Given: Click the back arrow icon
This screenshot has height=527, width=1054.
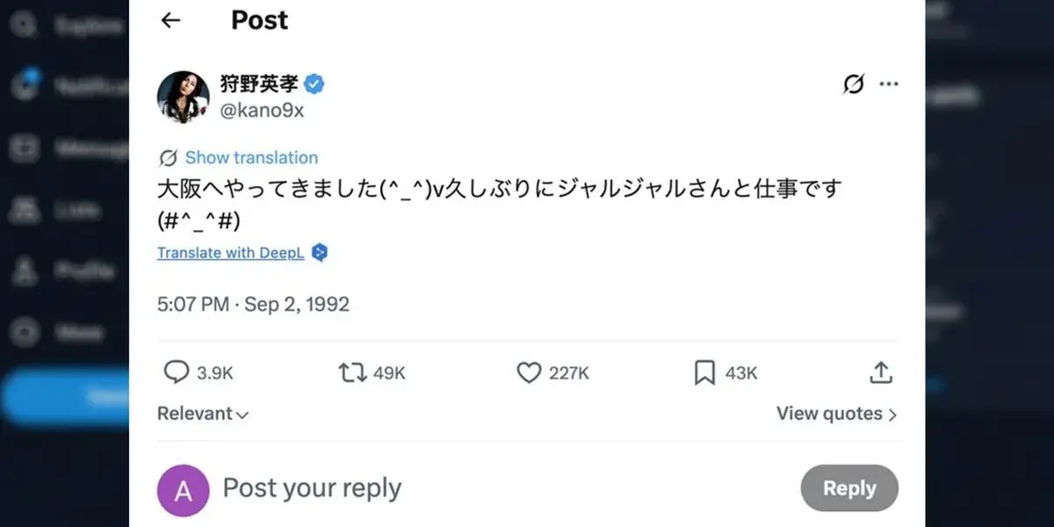Looking at the screenshot, I should coord(170,20).
